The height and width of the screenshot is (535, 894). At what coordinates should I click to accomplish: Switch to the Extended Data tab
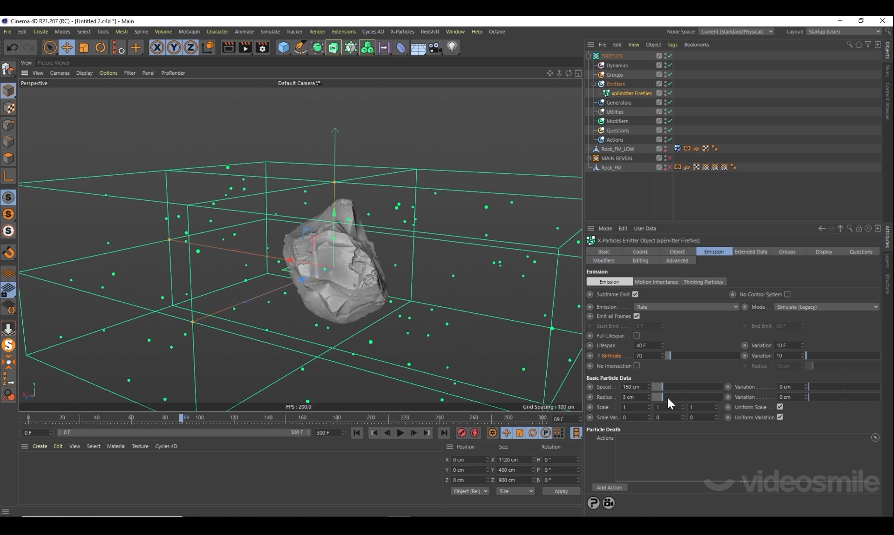click(751, 251)
